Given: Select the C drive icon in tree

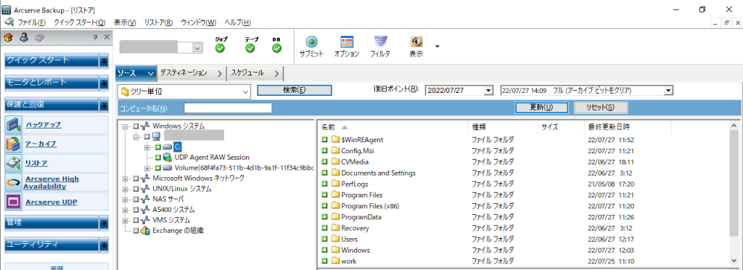Looking at the screenshot, I should 168,147.
